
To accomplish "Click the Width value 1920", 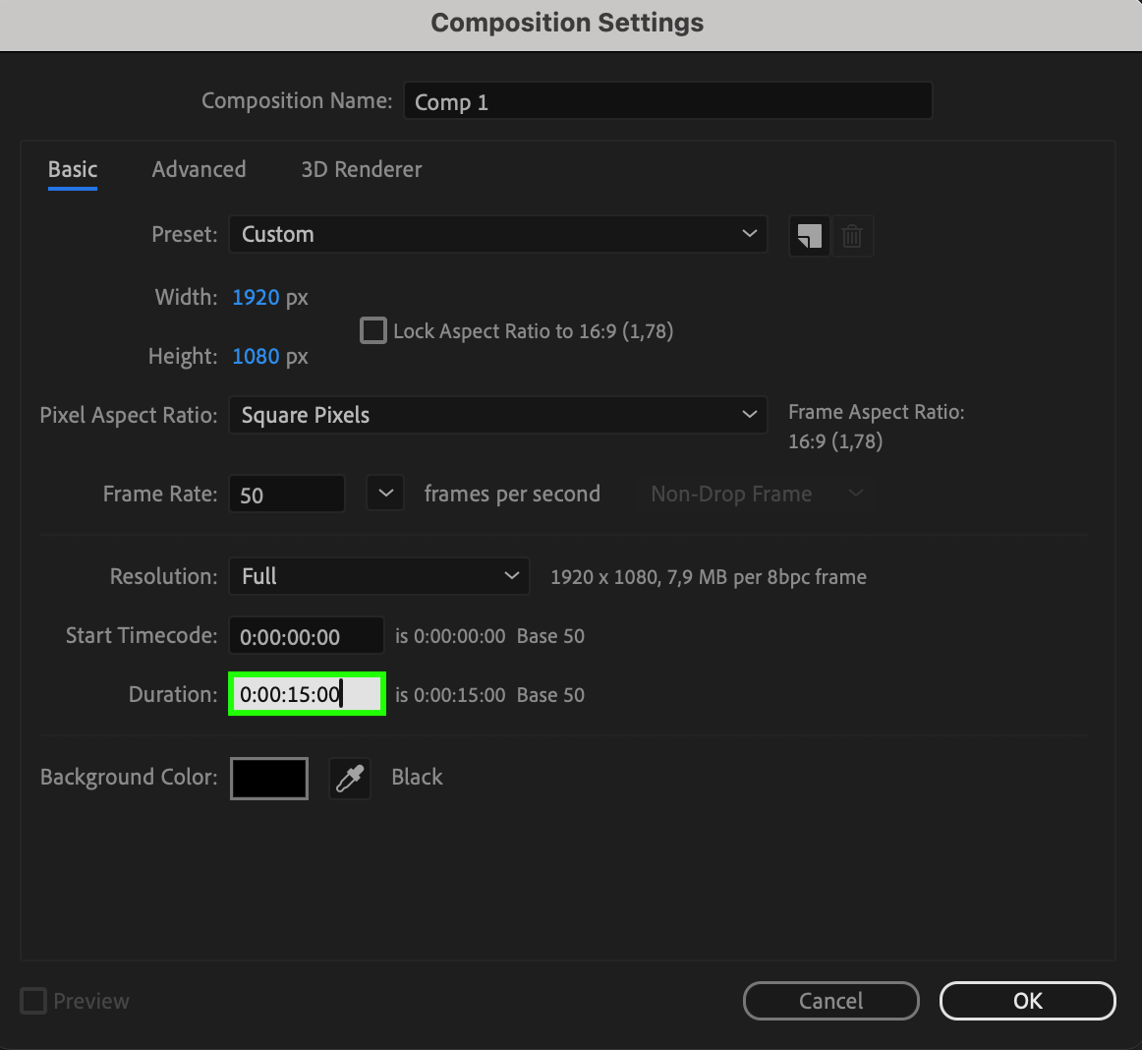I will 256,297.
